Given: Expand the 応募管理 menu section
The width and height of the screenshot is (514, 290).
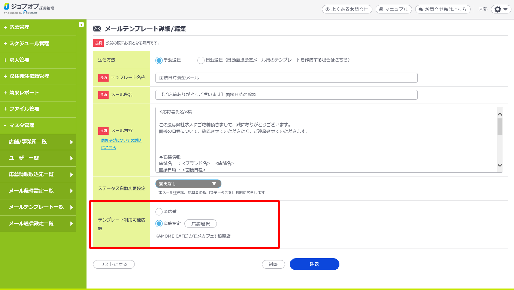Looking at the screenshot, I should click(x=19, y=27).
